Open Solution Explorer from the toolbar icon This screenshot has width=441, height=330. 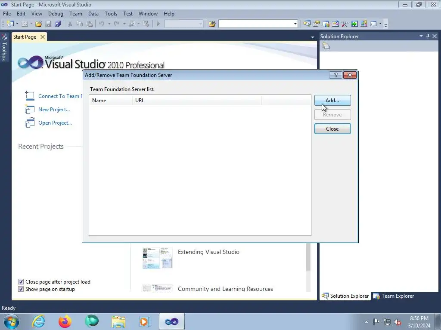tap(307, 24)
